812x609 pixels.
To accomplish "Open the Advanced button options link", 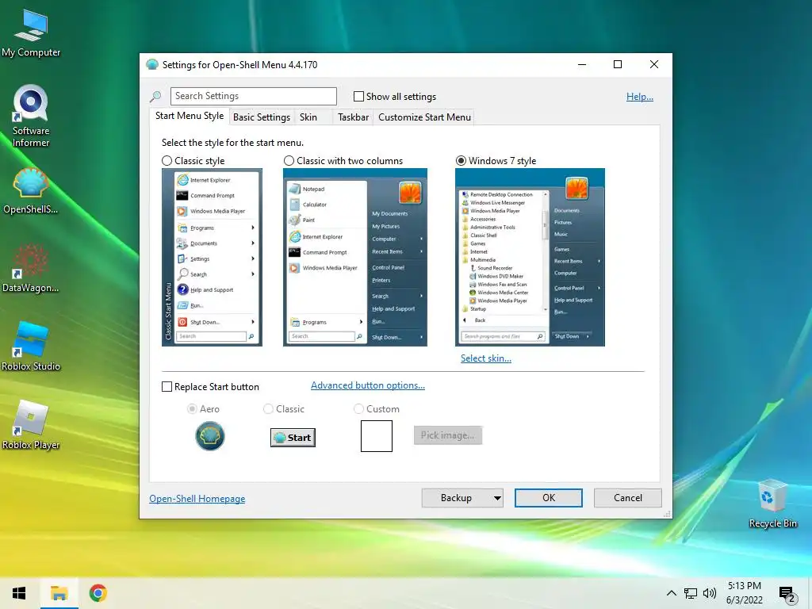I will tap(368, 385).
